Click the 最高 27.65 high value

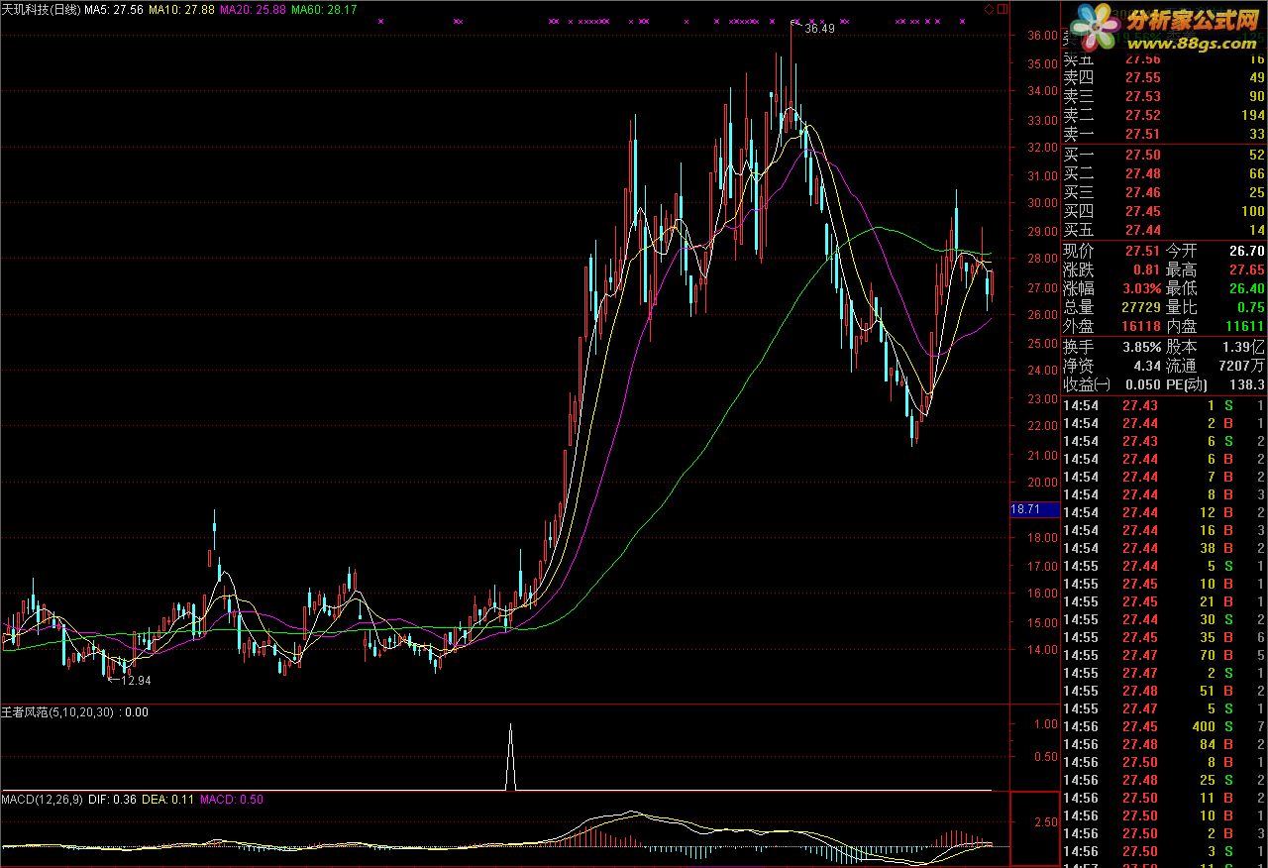1247,270
